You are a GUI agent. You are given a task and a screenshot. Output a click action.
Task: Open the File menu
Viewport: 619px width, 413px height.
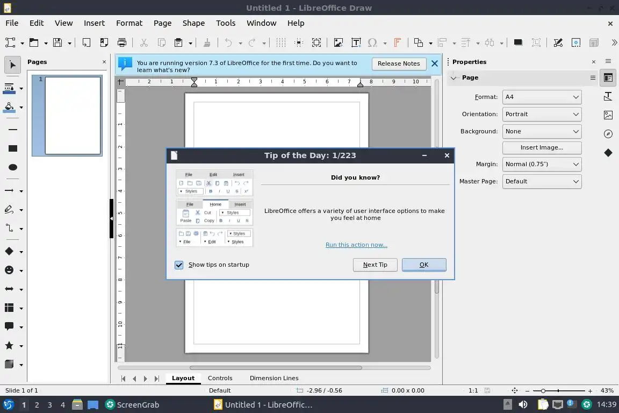(12, 23)
